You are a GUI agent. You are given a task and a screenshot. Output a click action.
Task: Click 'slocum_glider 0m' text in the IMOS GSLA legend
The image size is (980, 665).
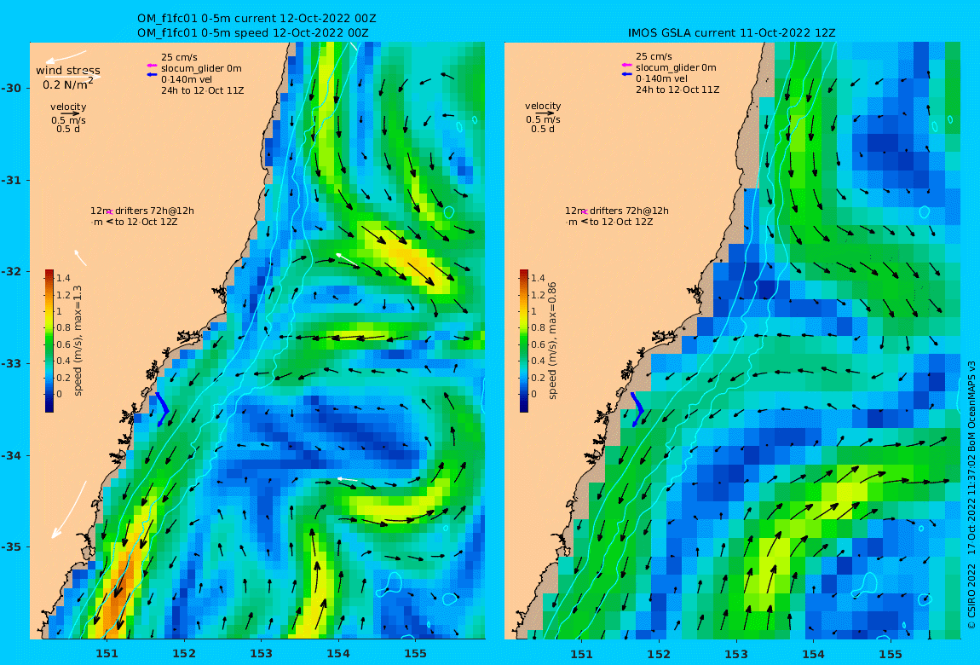pyautogui.click(x=677, y=67)
